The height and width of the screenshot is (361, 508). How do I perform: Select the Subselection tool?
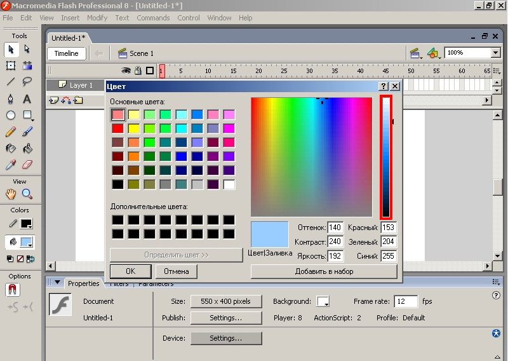(27, 50)
